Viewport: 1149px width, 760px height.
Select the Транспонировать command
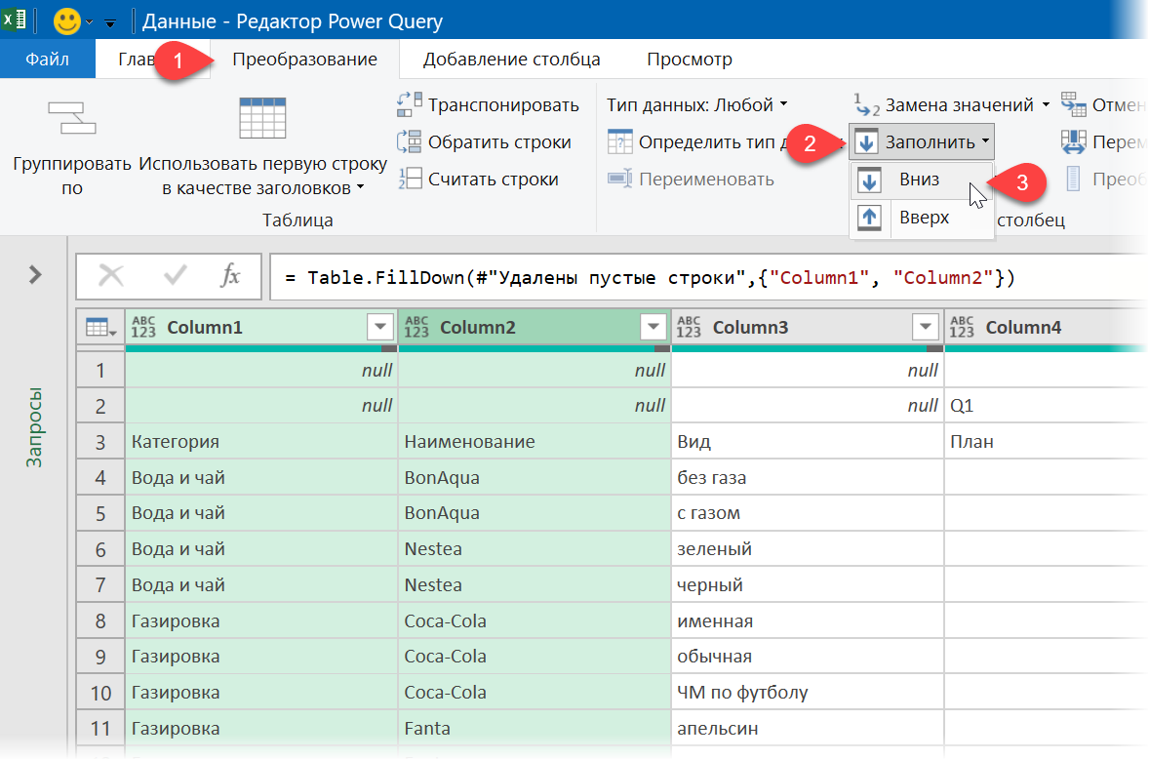click(503, 104)
